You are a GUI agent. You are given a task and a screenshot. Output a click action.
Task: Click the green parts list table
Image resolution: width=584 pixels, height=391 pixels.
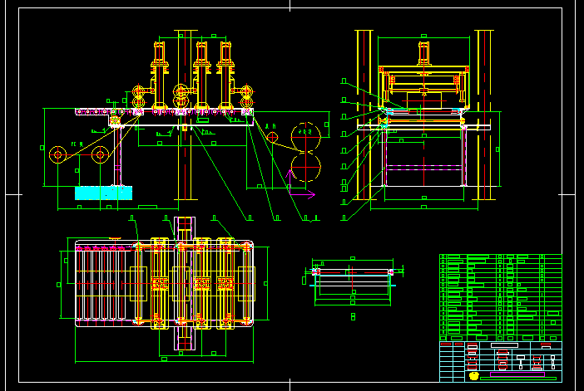(500, 295)
